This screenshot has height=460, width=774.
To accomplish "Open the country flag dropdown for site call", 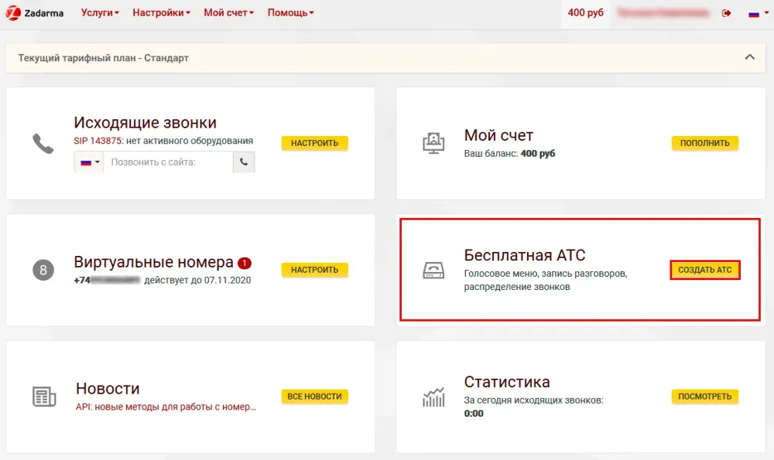I will coord(89,162).
